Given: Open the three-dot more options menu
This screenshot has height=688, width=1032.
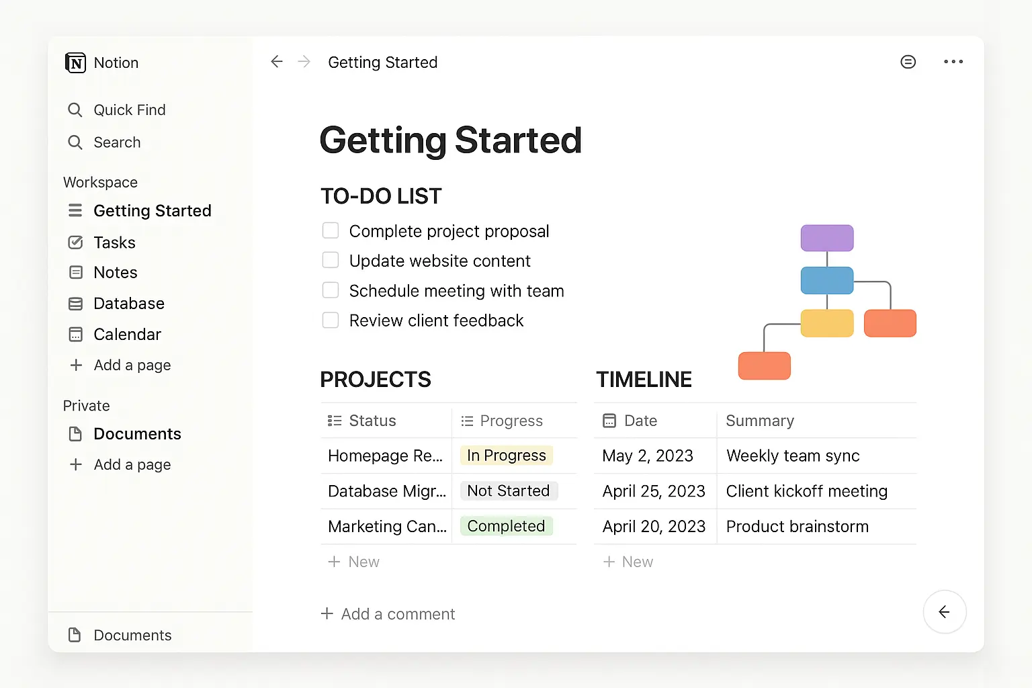Looking at the screenshot, I should [x=953, y=62].
